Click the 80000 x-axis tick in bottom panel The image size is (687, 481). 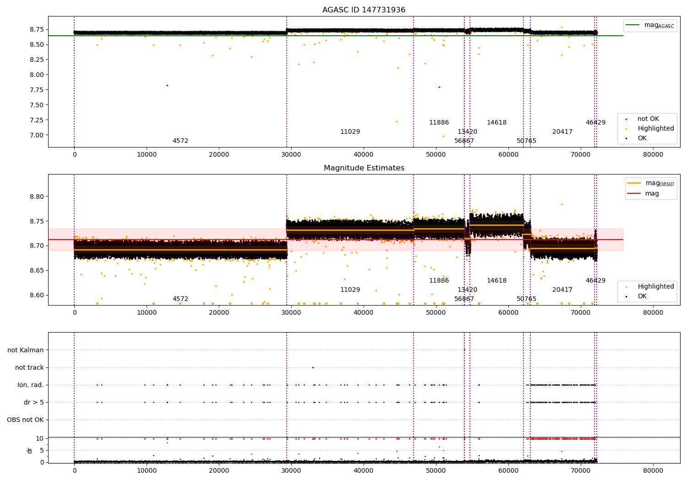[653, 471]
